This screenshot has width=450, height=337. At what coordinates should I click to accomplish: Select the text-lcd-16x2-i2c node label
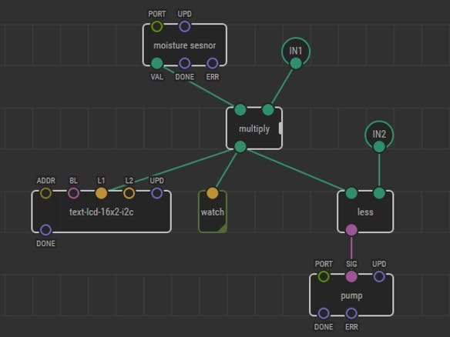[x=101, y=212]
